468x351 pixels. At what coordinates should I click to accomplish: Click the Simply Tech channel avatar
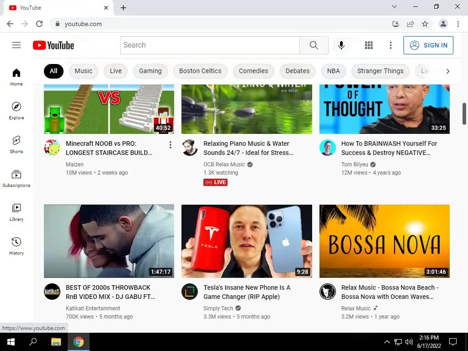click(190, 292)
